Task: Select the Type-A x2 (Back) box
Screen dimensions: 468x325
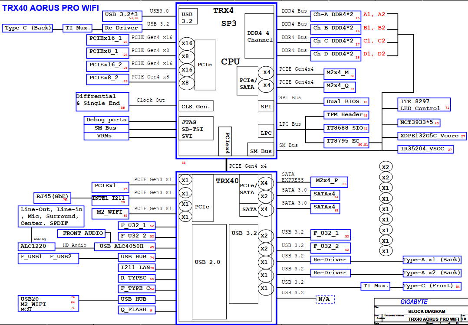Action: pos(432,273)
